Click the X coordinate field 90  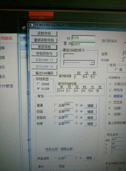coord(117,144)
